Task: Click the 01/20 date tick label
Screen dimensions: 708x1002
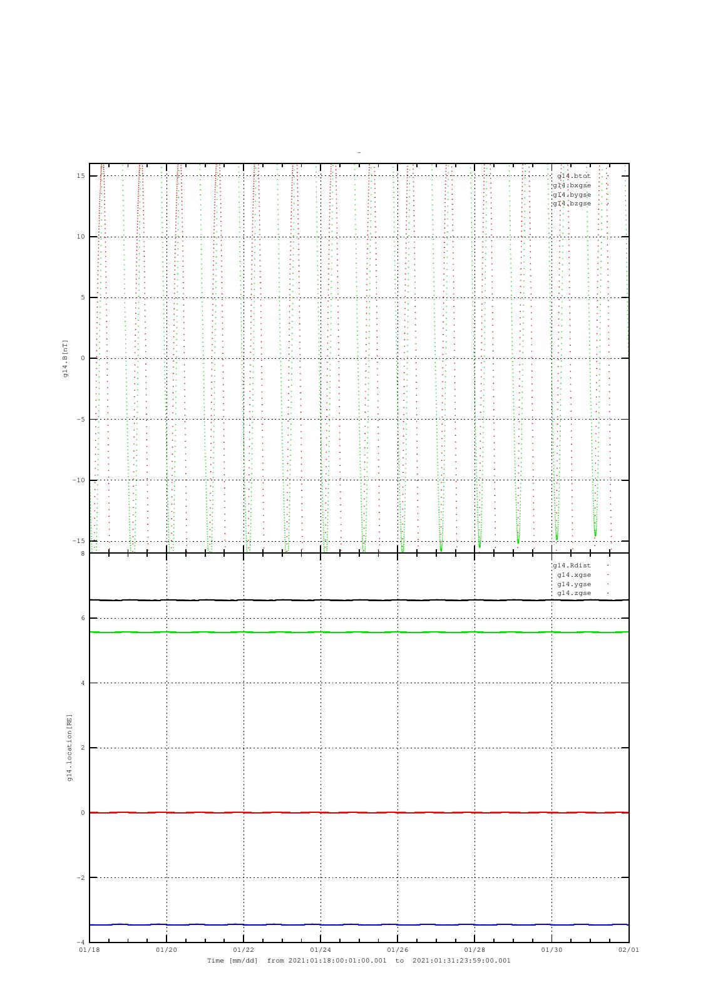Action: 167,949
